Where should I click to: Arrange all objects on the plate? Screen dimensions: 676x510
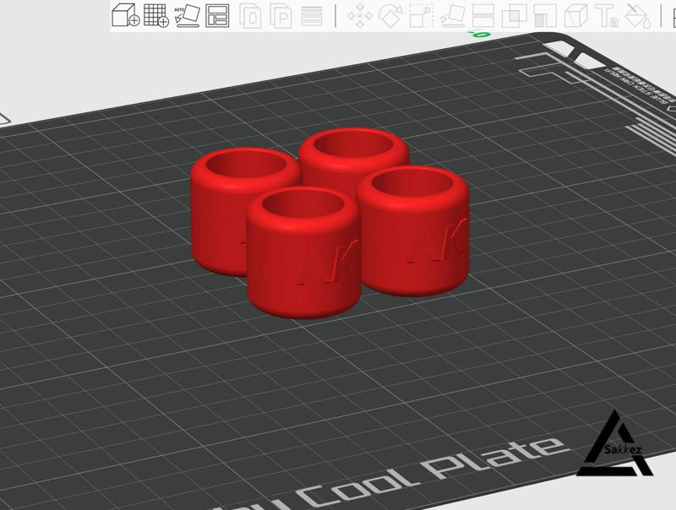(x=217, y=16)
